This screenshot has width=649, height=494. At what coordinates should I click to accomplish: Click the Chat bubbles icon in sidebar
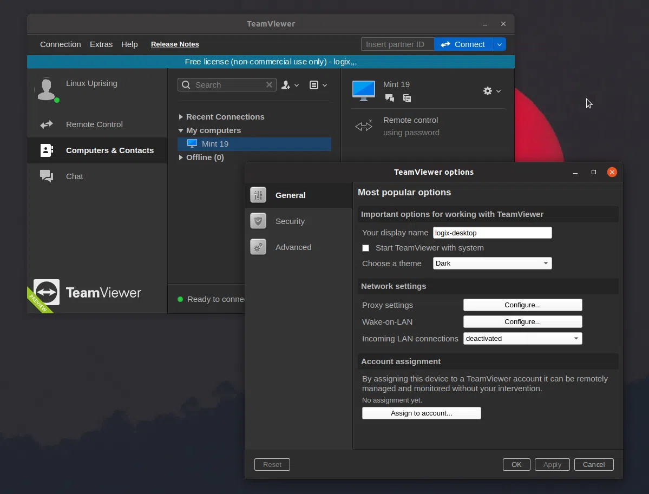pos(47,176)
